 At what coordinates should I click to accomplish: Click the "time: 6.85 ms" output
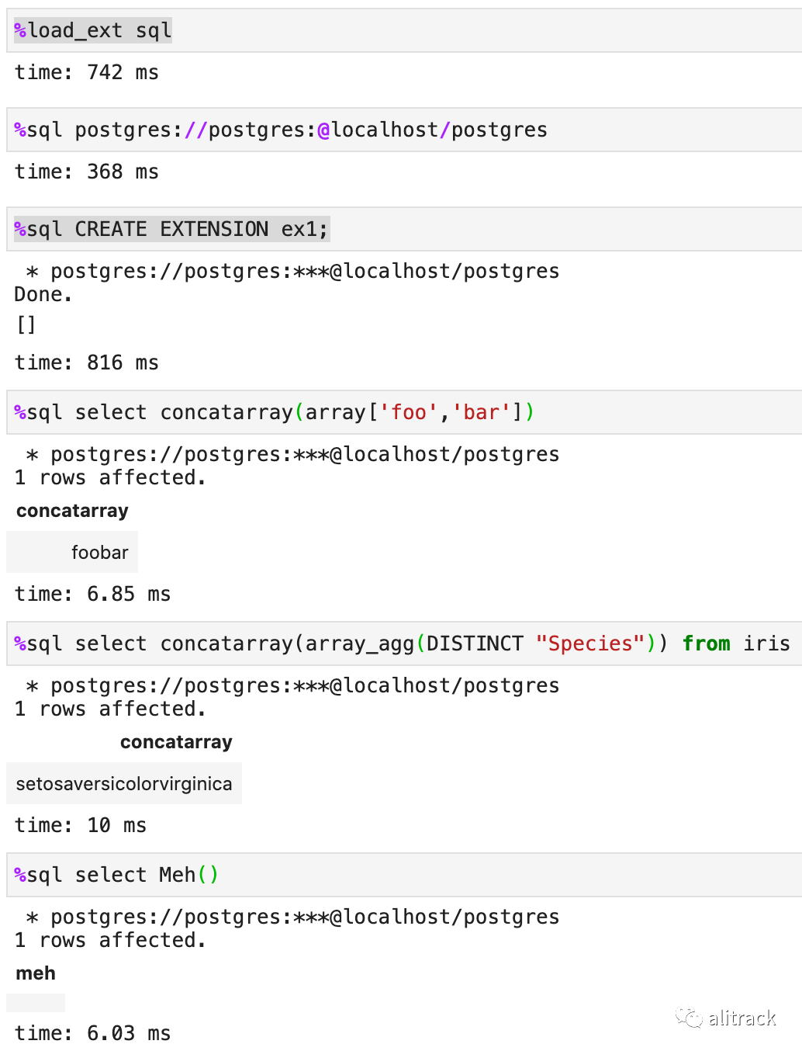point(93,595)
